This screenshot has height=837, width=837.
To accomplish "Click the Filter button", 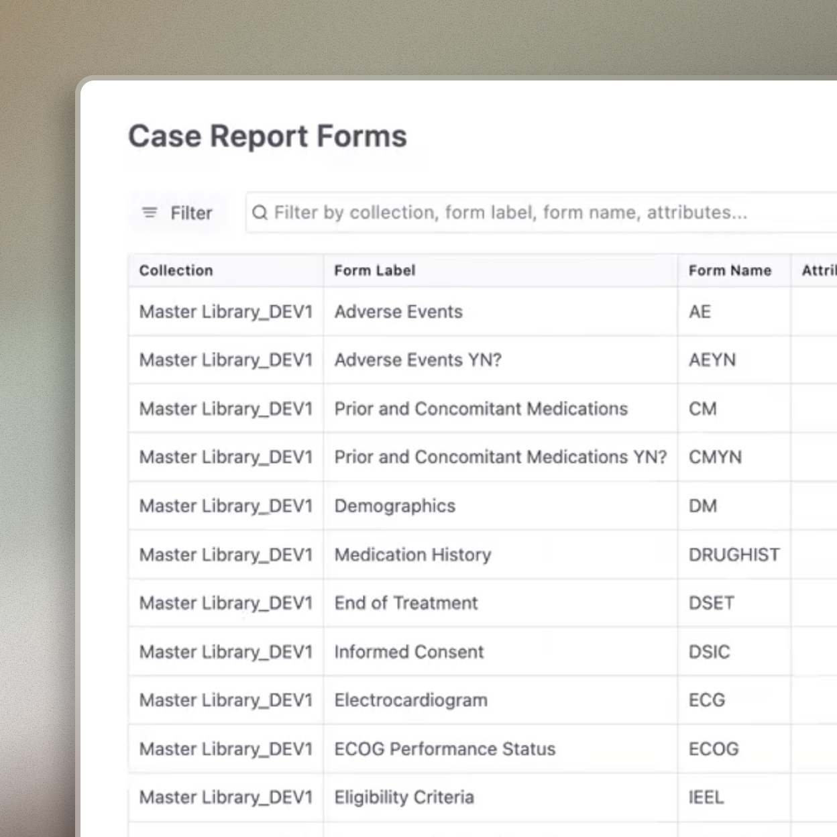I will coord(178,213).
